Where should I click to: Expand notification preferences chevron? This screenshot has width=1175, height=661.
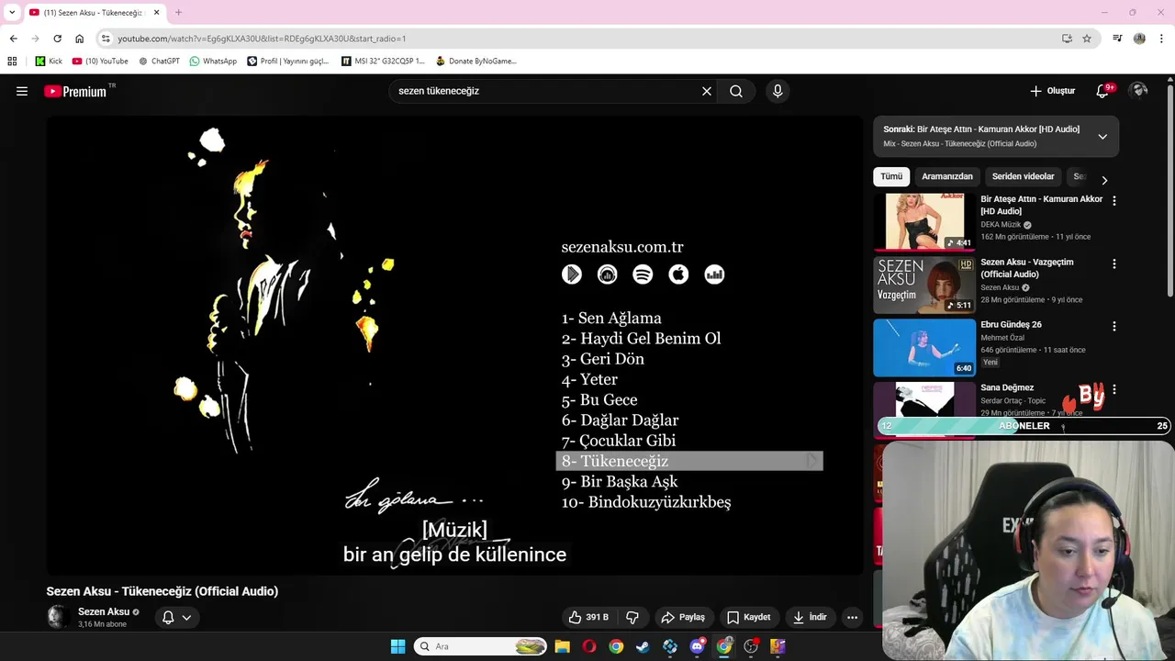[186, 617]
